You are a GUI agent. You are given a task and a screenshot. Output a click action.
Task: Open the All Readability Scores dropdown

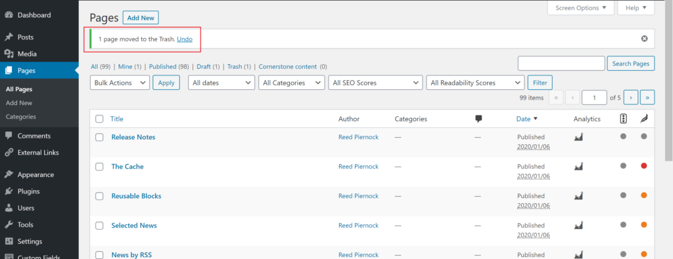pyautogui.click(x=475, y=83)
